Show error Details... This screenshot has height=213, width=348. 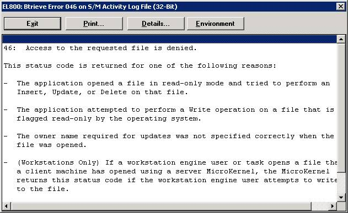pos(156,24)
